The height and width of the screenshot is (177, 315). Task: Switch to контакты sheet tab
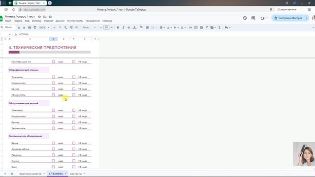coord(76,174)
